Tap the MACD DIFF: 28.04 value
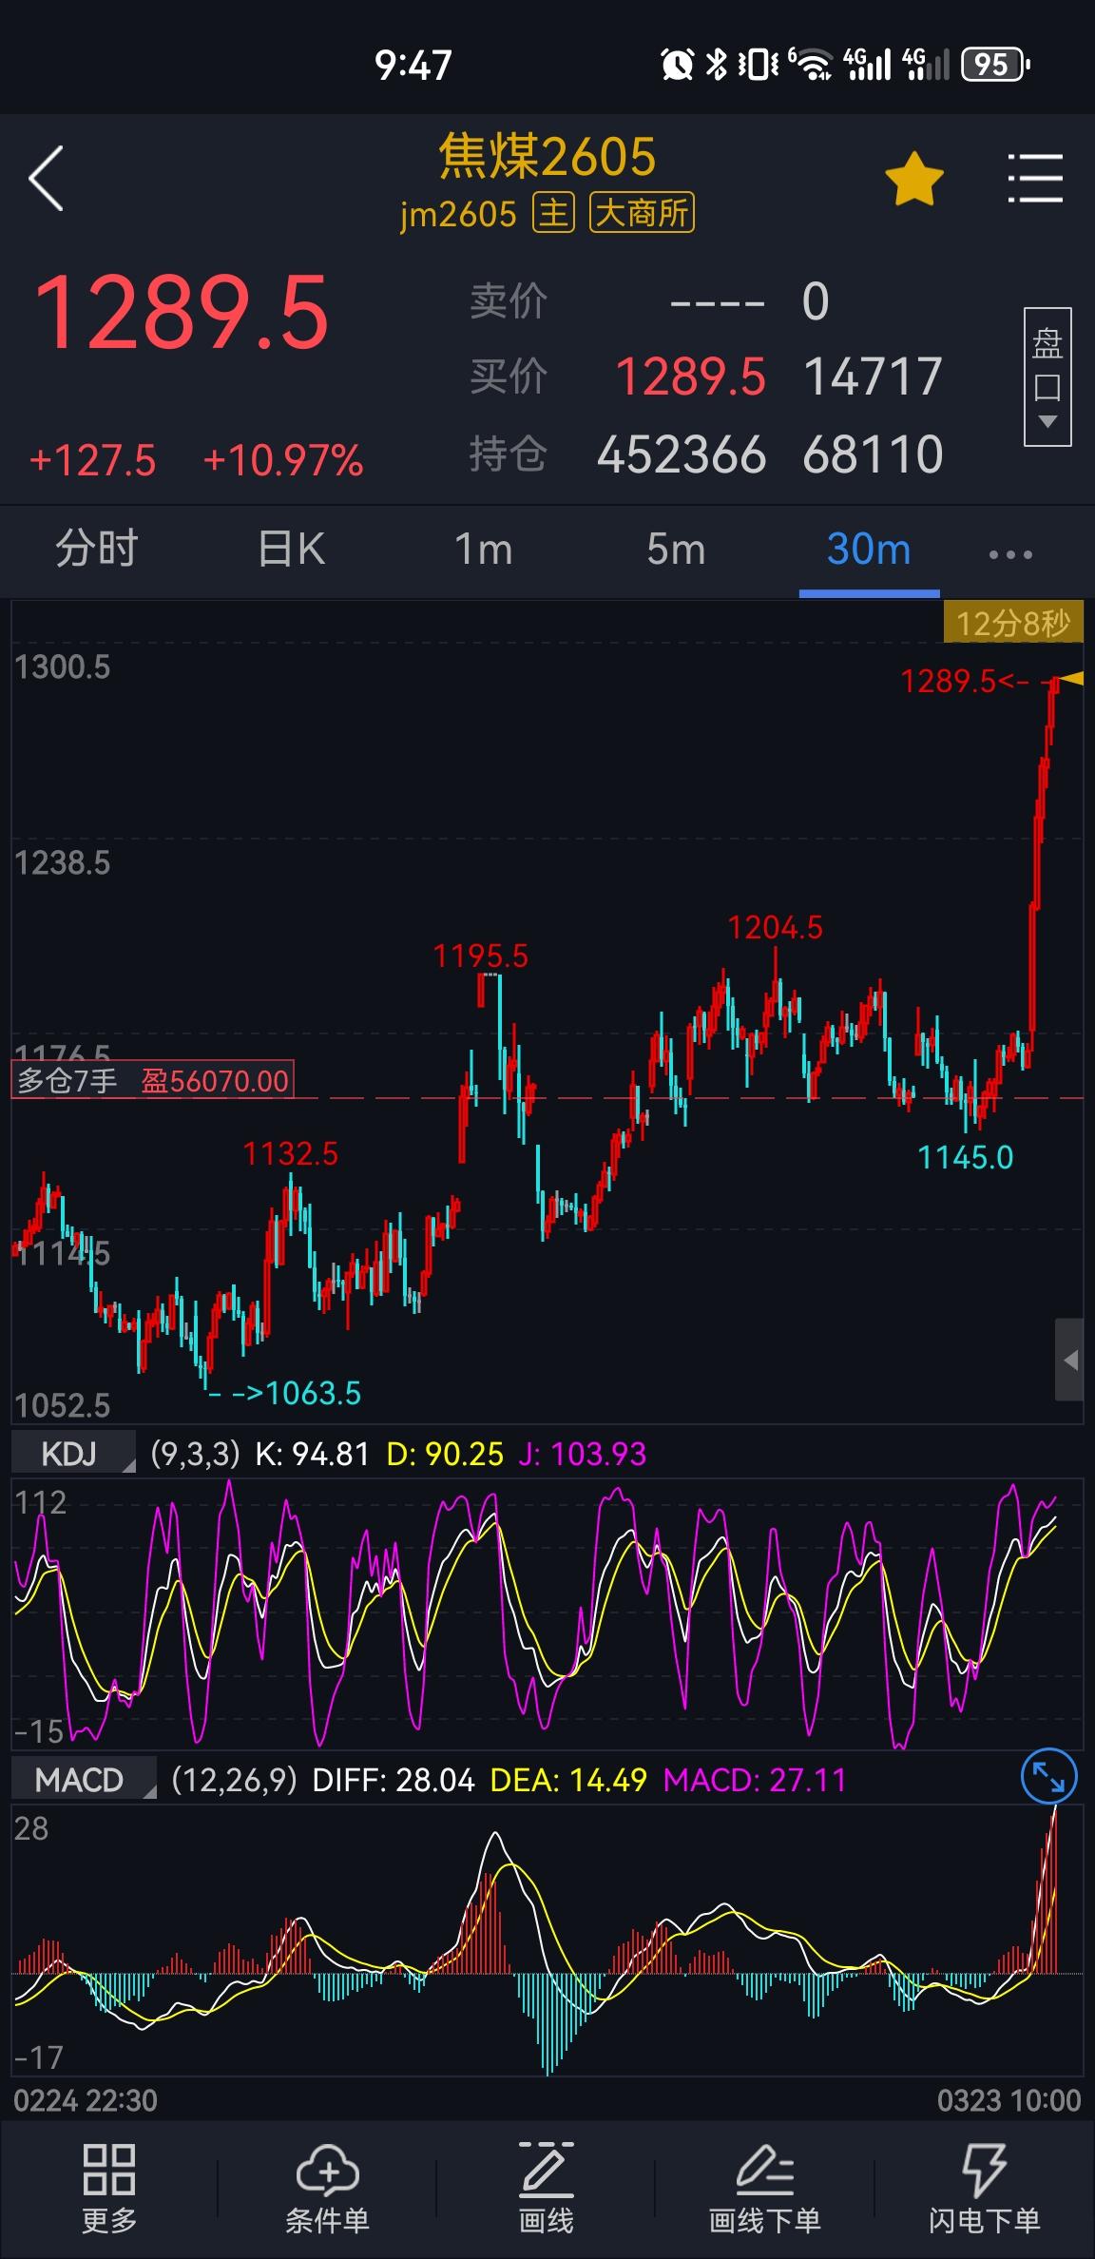 (394, 1780)
